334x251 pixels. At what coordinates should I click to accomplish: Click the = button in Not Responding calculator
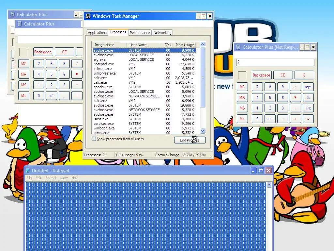click(x=308, y=119)
